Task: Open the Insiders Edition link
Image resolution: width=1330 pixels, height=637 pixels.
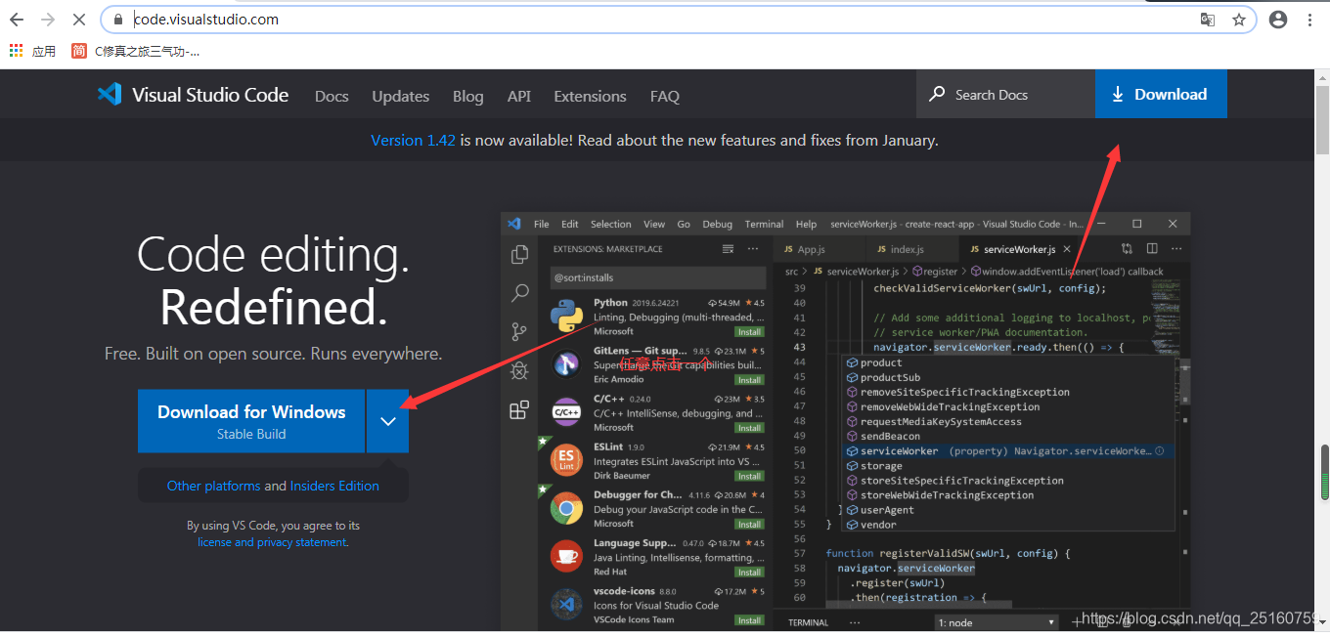Action: click(334, 486)
